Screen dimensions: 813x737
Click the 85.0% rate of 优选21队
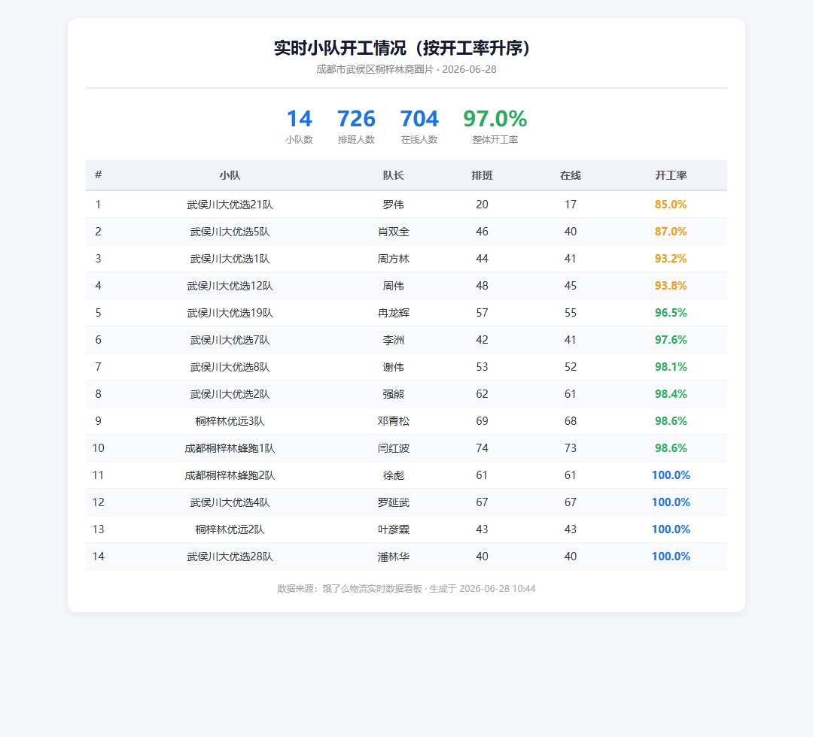coord(671,205)
